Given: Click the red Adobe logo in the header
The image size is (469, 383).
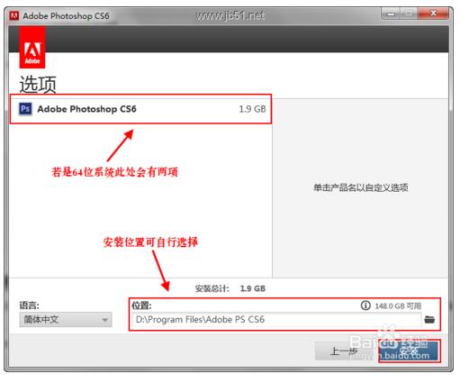Looking at the screenshot, I should (32, 48).
